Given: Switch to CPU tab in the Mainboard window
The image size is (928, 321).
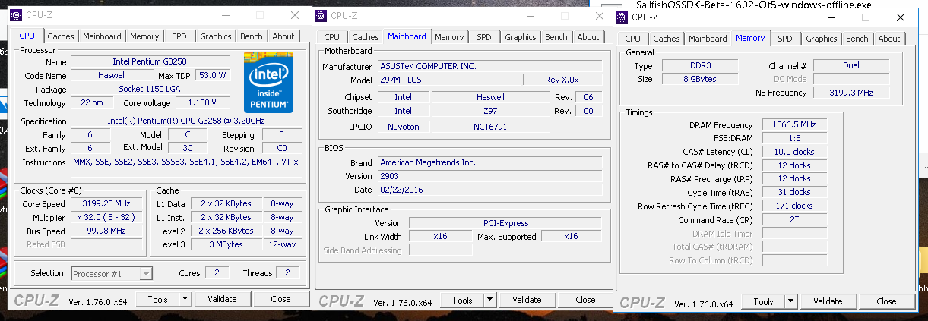Looking at the screenshot, I should click(x=332, y=37).
